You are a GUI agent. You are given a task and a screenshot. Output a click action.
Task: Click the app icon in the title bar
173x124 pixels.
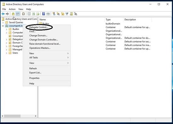click(4, 4)
